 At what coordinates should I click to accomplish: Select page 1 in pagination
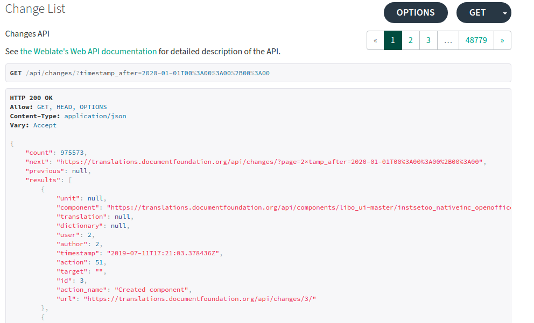point(392,40)
